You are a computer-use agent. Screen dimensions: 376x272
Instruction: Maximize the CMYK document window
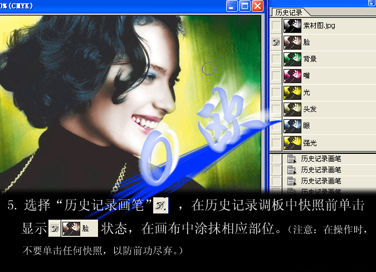(x=245, y=6)
